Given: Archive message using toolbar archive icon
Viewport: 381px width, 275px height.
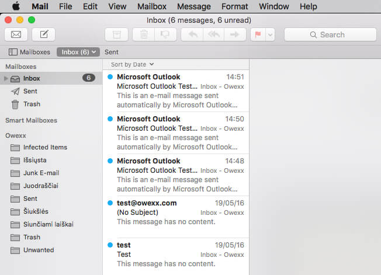Looking at the screenshot, I should pyautogui.click(x=117, y=34).
